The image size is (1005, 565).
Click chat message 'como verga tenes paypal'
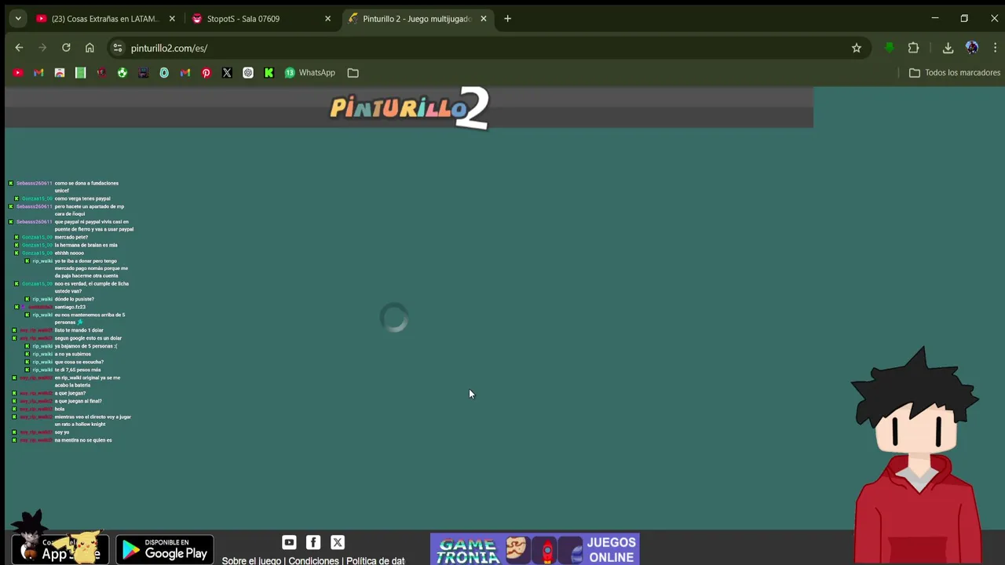click(x=82, y=199)
